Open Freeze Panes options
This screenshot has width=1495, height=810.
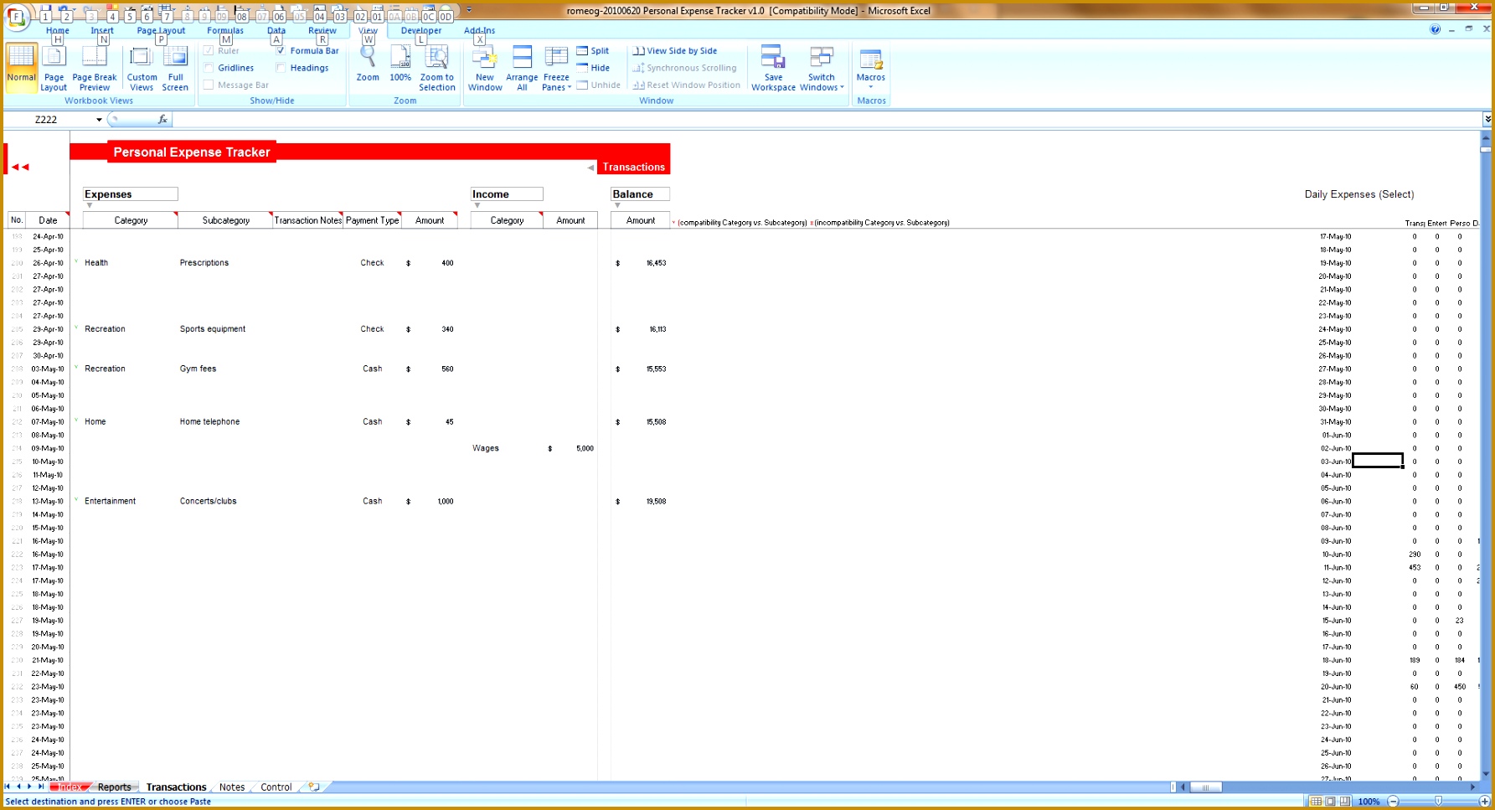point(555,67)
